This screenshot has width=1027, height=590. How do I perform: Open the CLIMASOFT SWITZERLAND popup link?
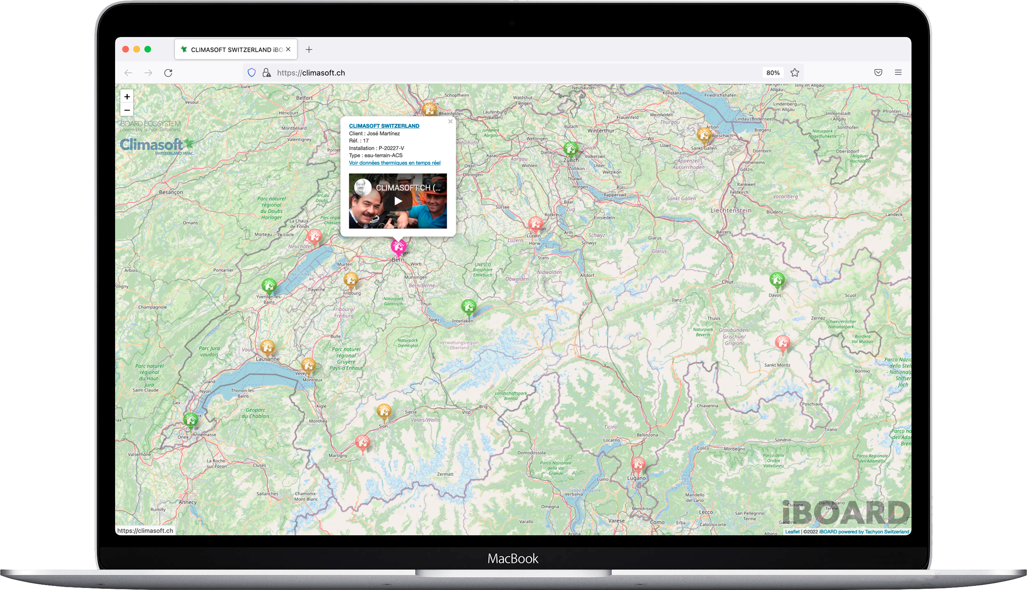coord(384,126)
